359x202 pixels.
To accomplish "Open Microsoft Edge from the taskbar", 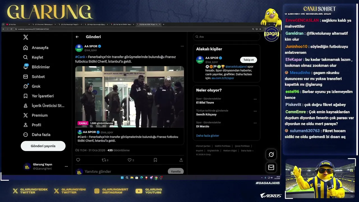I will pos(142,178).
